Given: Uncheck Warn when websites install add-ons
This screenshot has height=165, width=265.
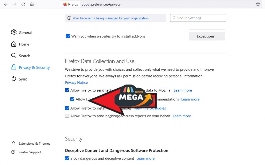Looking at the screenshot, I should 68,36.
